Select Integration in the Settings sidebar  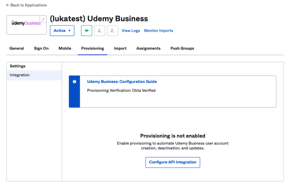pyautogui.click(x=20, y=75)
